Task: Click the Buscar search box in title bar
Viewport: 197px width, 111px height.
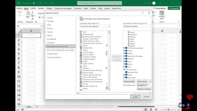Action: tap(99, 3)
